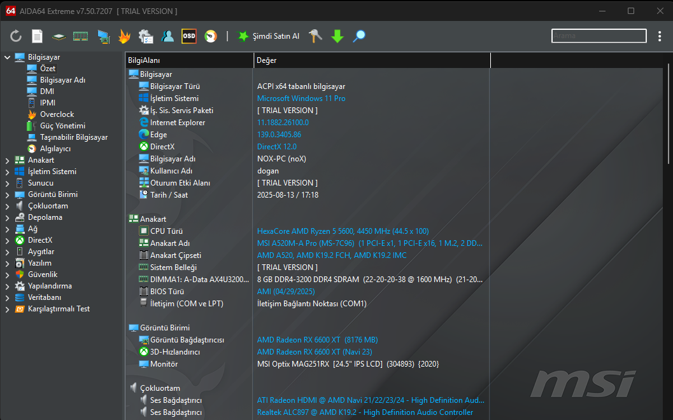This screenshot has width=673, height=420.
Task: Expand the Anakart tree node
Action: coord(7,160)
